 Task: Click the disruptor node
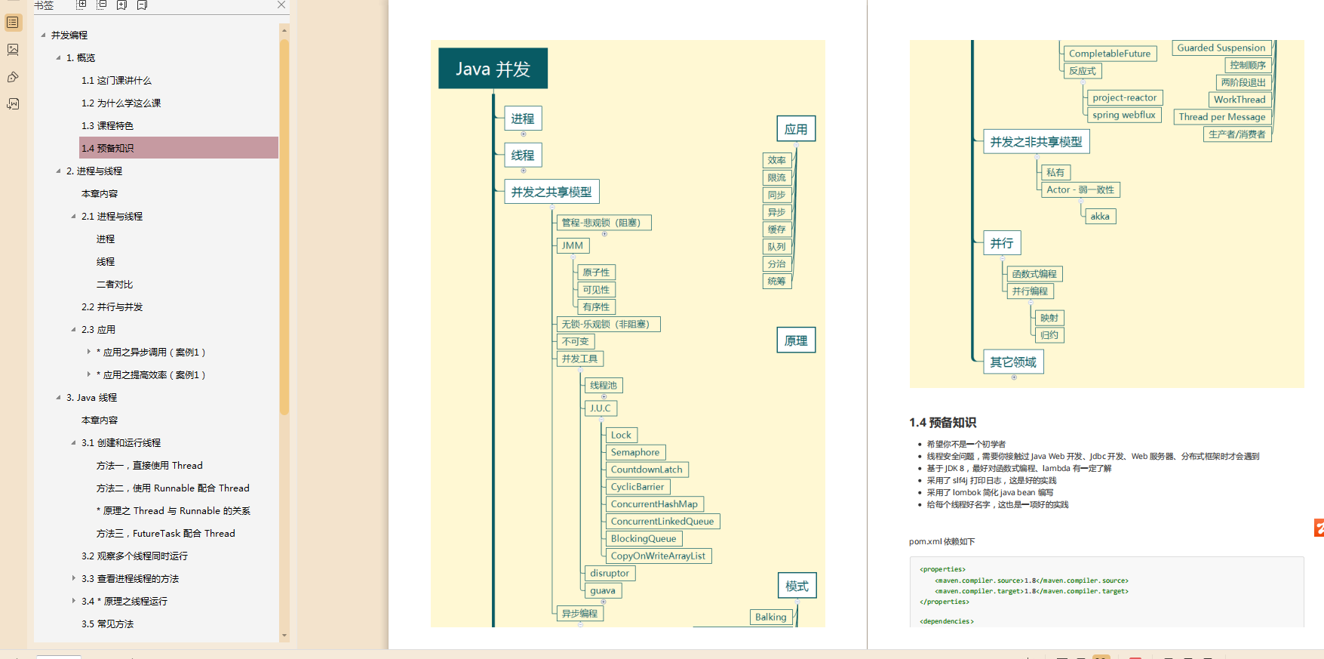tap(610, 573)
